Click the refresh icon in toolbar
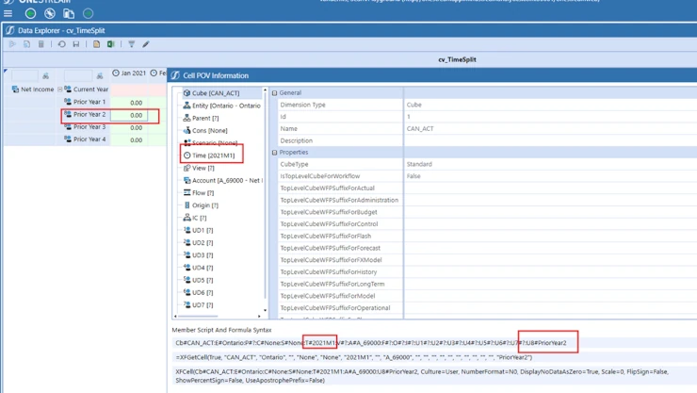Image resolution: width=697 pixels, height=393 pixels. tap(62, 44)
